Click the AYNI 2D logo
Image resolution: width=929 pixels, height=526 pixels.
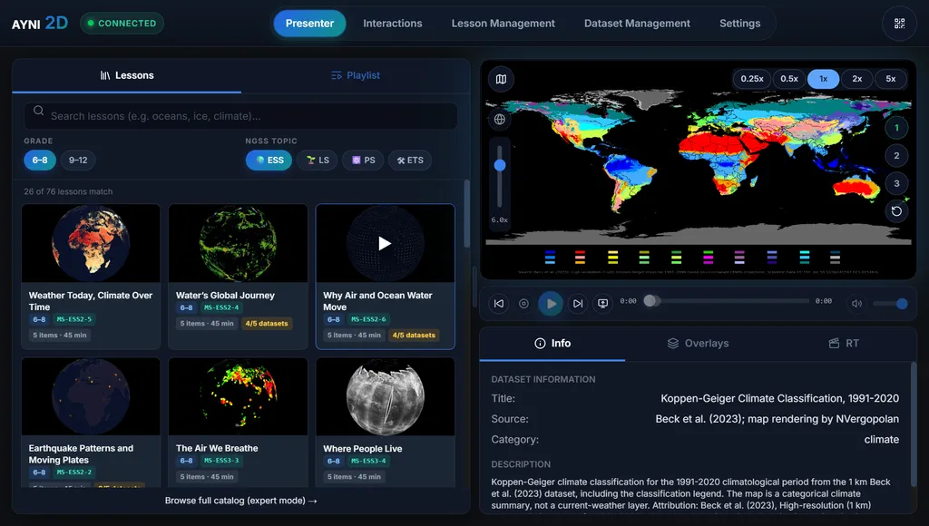[40, 23]
